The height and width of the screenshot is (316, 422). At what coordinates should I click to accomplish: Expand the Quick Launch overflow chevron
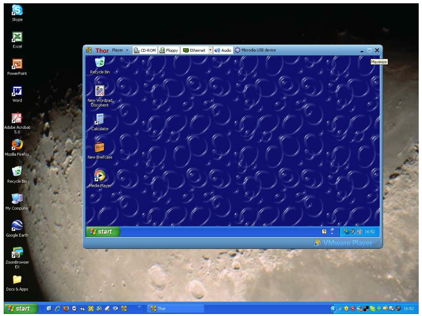(x=139, y=307)
